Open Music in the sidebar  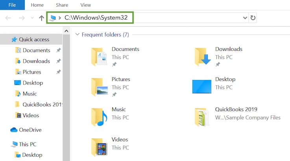coord(30,94)
